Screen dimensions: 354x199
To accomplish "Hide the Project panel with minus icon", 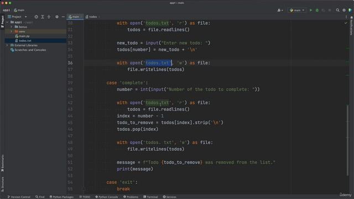I will [x=63, y=17].
